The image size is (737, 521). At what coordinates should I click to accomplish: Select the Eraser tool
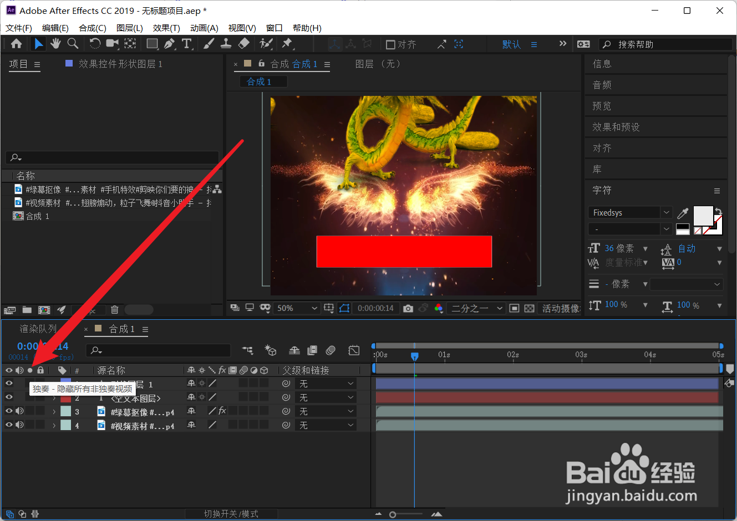244,44
